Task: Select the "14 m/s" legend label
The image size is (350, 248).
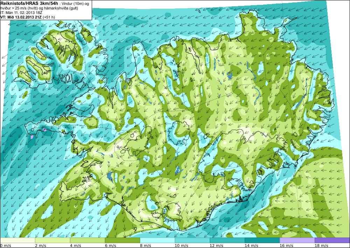Action: tap(251, 246)
